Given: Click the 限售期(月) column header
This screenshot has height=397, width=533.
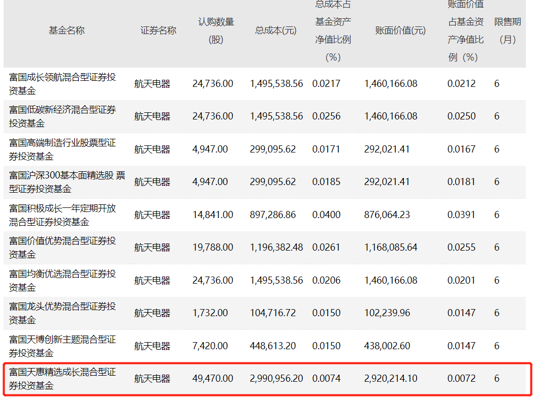Looking at the screenshot, I should [508, 30].
